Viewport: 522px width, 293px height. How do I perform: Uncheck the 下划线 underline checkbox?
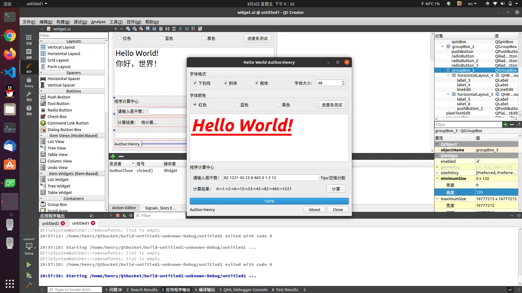pyautogui.click(x=195, y=83)
